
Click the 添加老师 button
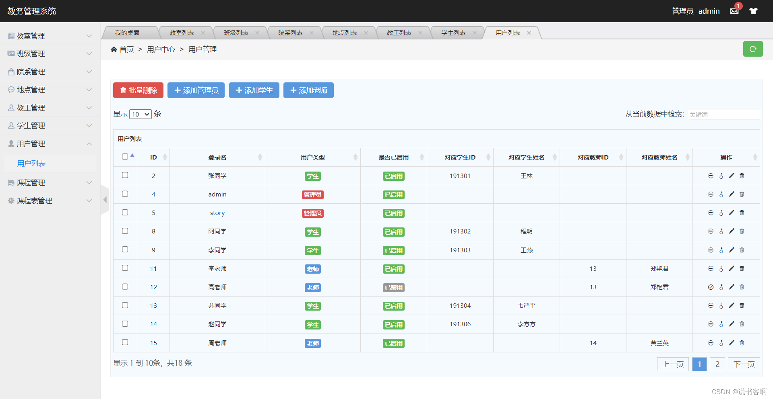click(308, 90)
